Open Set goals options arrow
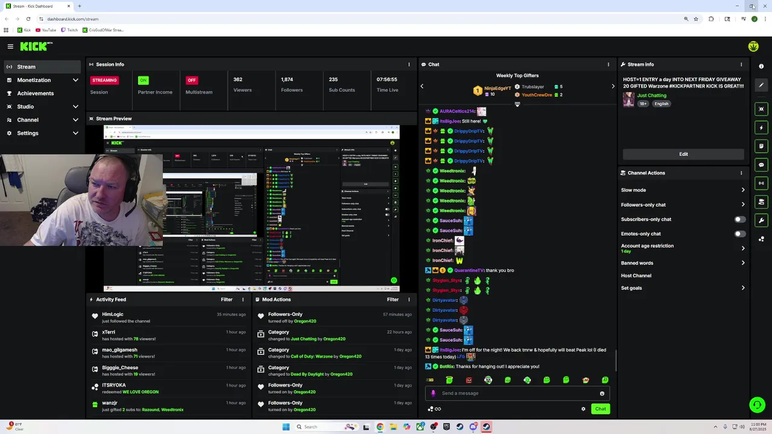 point(743,288)
